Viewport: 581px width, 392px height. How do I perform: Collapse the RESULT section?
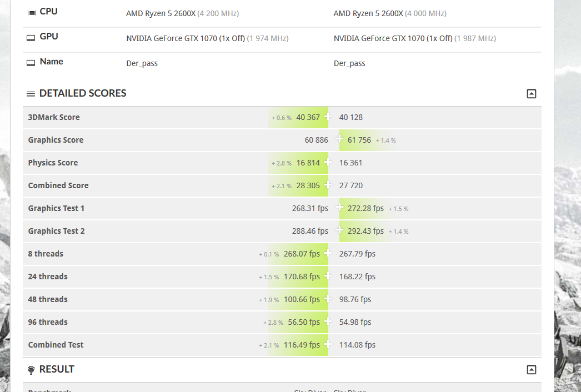click(x=532, y=369)
